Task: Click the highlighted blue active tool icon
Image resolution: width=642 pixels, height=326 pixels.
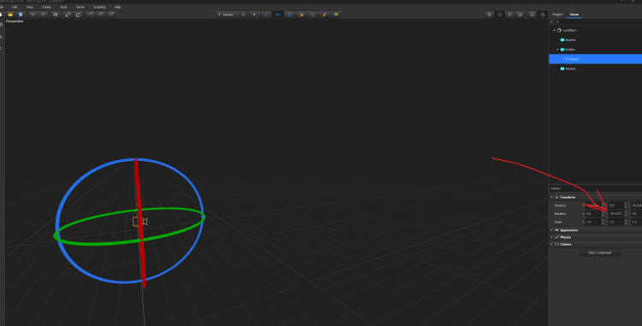Action: click(x=277, y=15)
